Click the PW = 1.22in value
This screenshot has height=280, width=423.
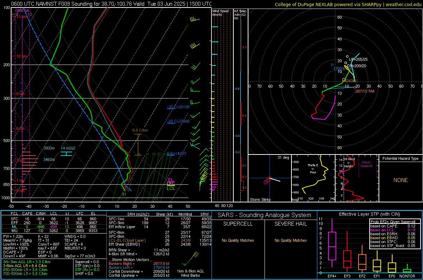point(14,236)
